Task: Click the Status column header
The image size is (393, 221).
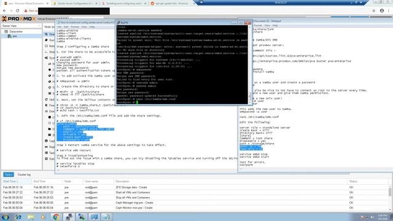Action: tap(368, 181)
